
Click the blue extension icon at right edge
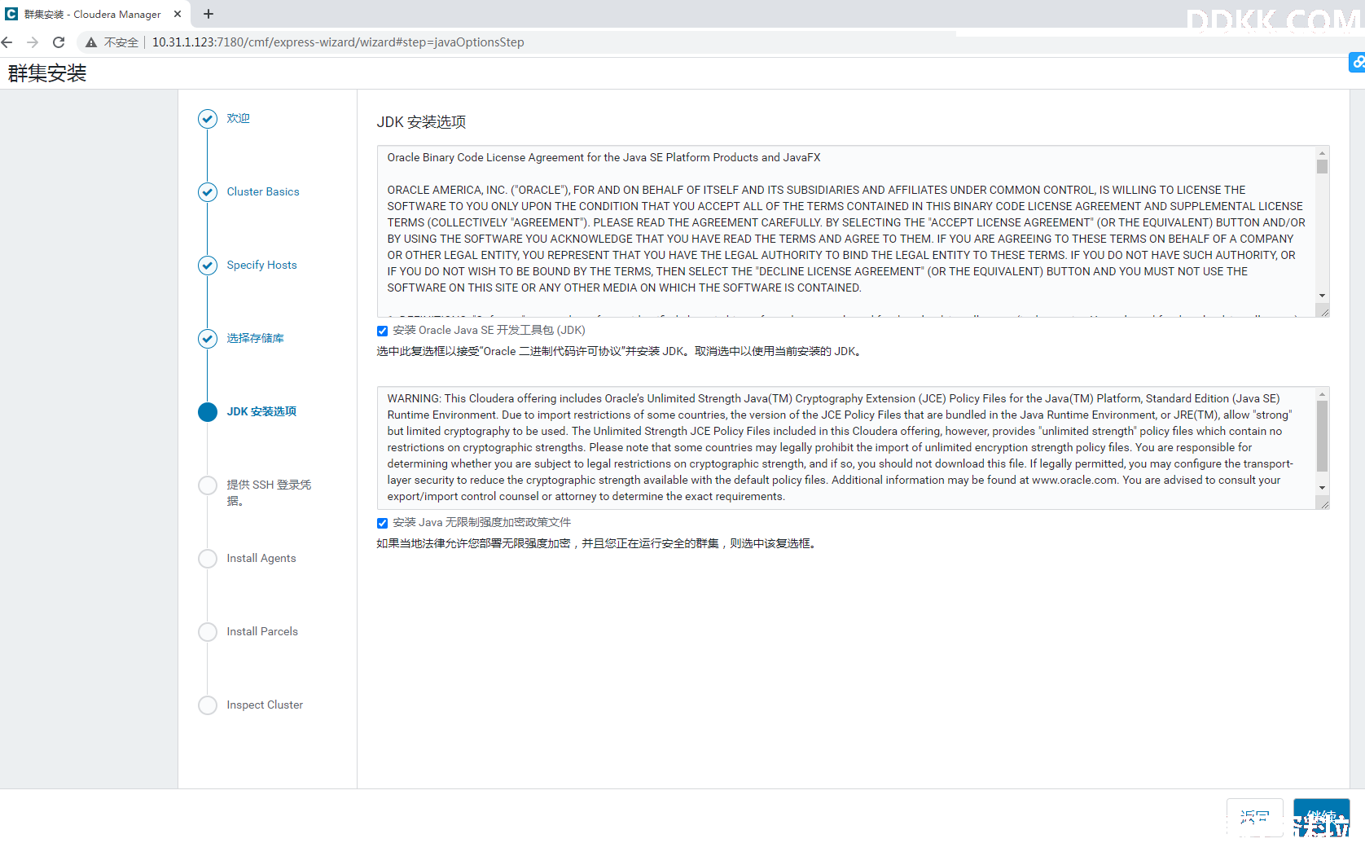(x=1357, y=62)
